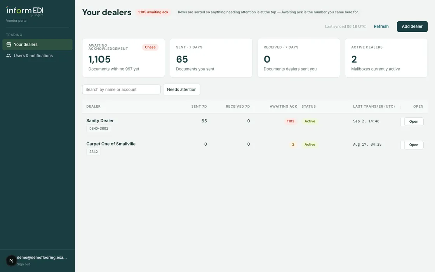Click the demo@demoflooring account email
The image size is (435, 272).
point(42,257)
